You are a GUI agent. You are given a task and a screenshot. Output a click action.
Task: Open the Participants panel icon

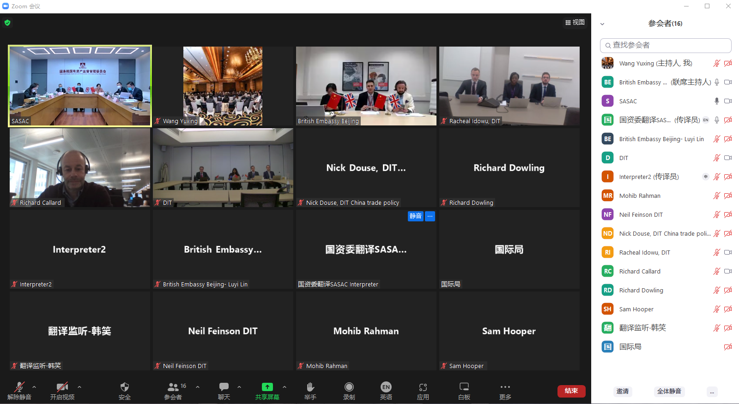[x=173, y=387]
